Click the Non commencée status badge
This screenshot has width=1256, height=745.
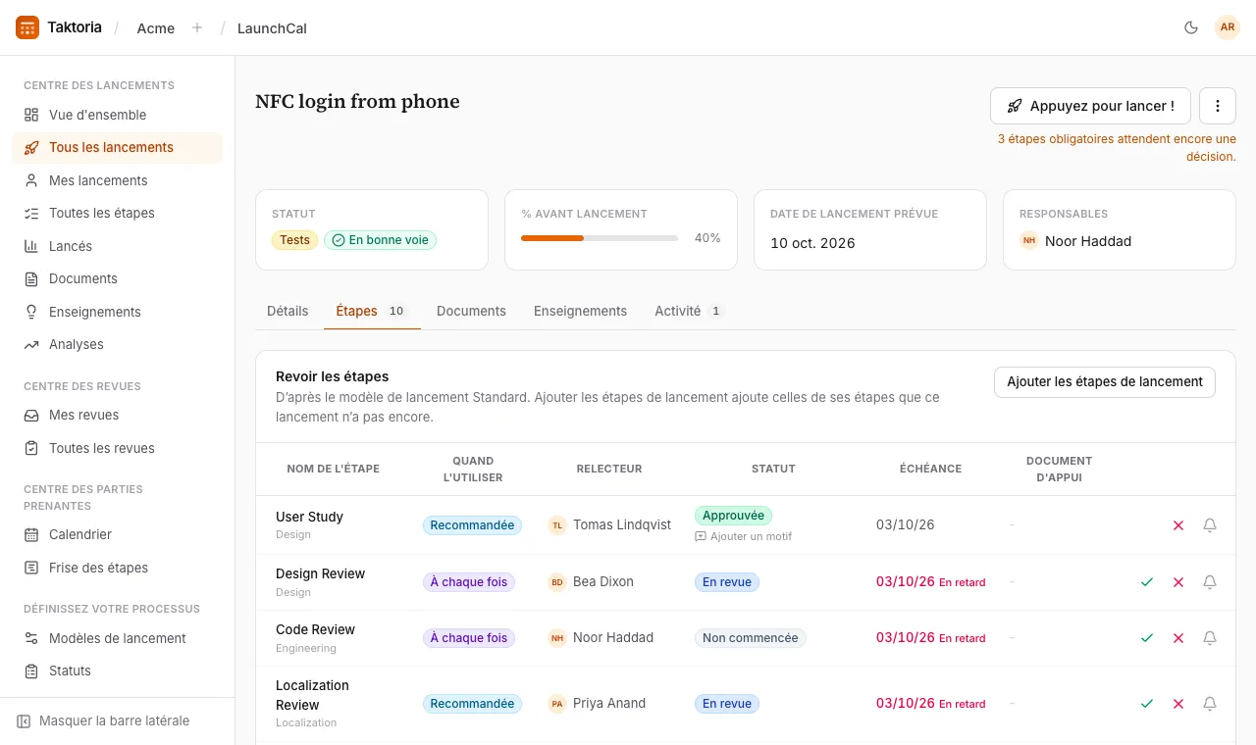[x=750, y=638]
